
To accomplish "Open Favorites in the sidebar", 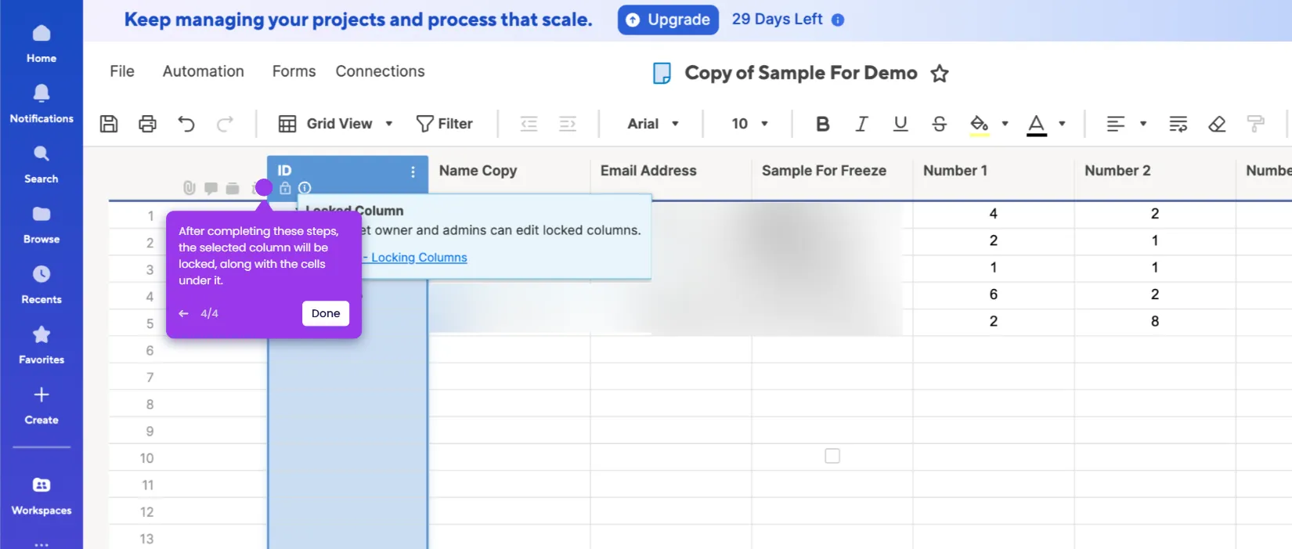I will (42, 345).
